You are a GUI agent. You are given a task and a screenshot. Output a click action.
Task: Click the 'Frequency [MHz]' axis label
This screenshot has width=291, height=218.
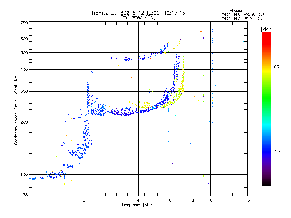coord(138,205)
